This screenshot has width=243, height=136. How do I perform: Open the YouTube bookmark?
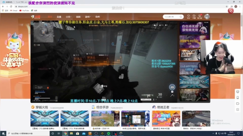click(x=24, y=10)
